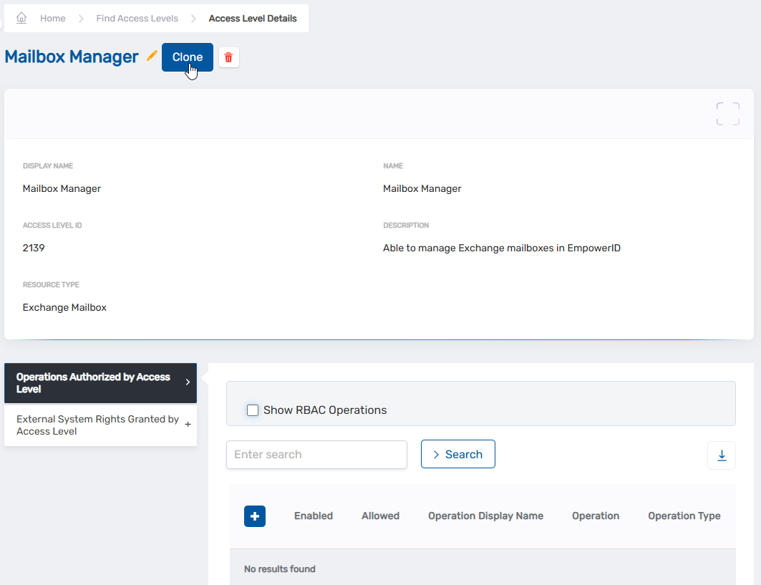Image resolution: width=761 pixels, height=585 pixels.
Task: Sort by Operation Display Name column
Action: 485,516
